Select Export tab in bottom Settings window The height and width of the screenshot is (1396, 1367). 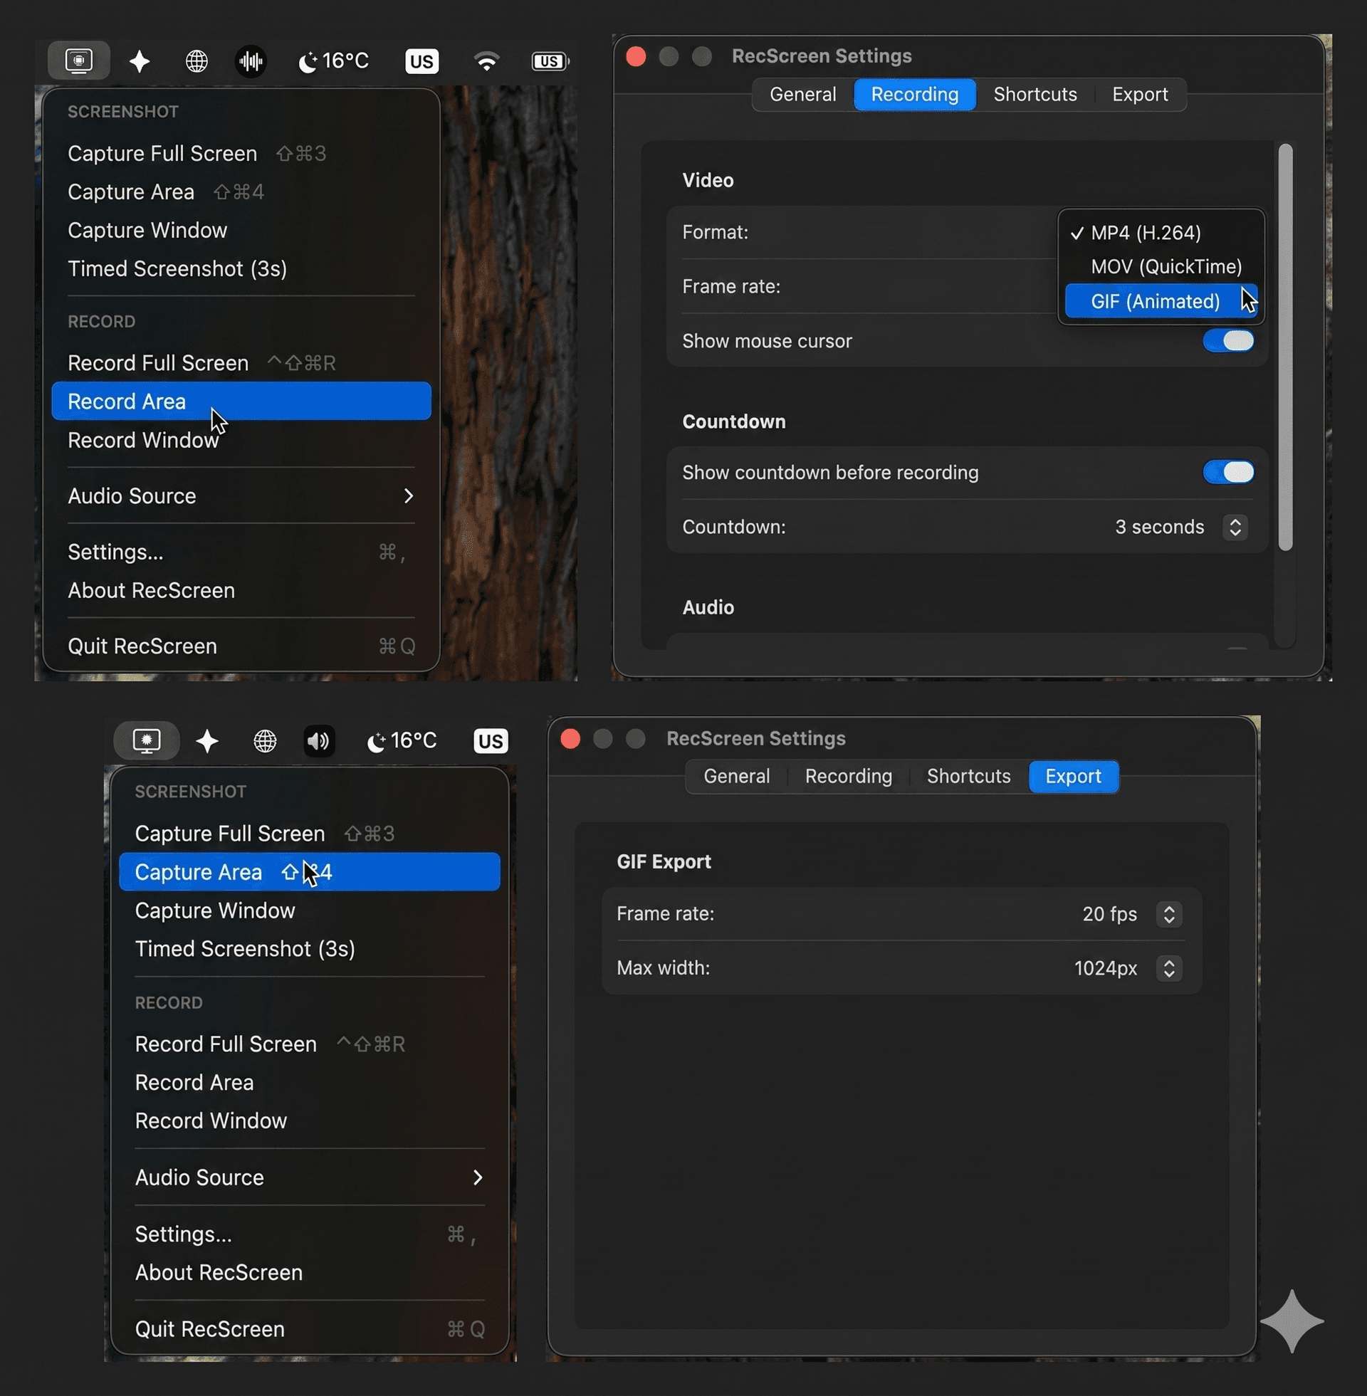tap(1074, 777)
